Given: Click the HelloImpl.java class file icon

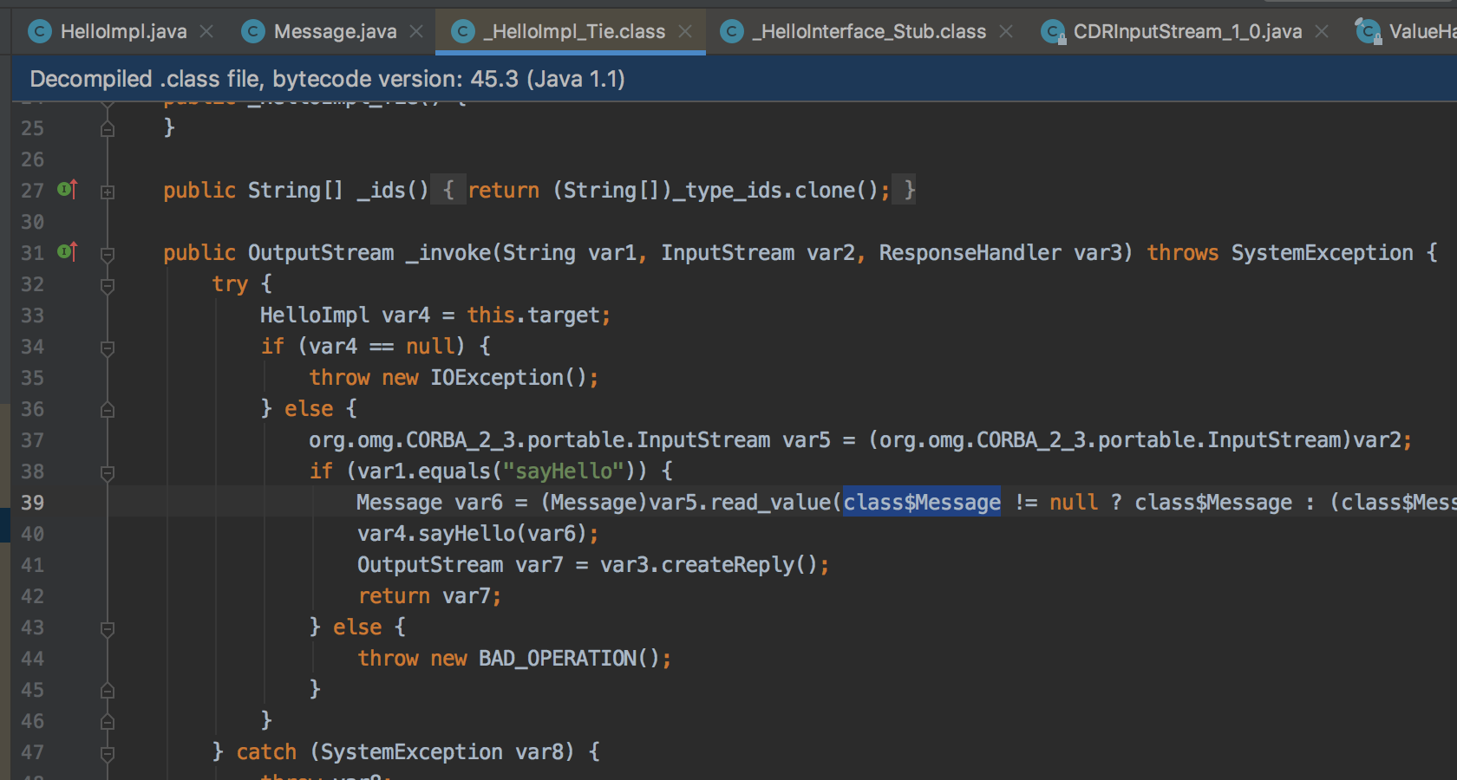Looking at the screenshot, I should tap(40, 31).
